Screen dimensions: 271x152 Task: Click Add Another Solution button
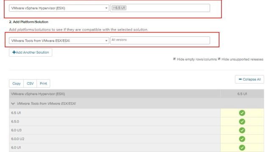point(30,52)
